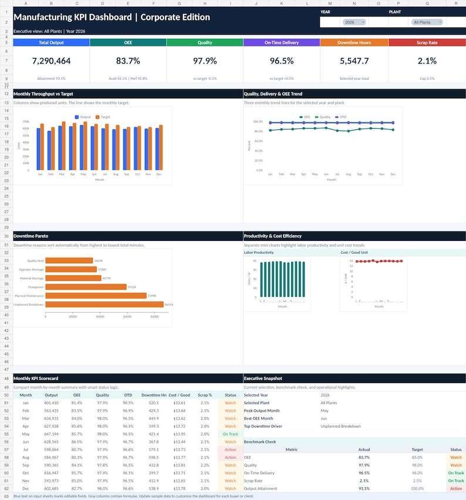
Task: Select the OEE trend line chart
Action: 323,146
